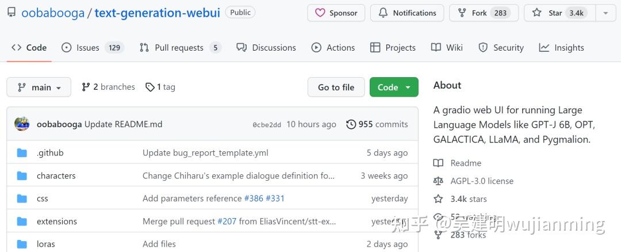View the AGPL-3.0 license link

482,181
